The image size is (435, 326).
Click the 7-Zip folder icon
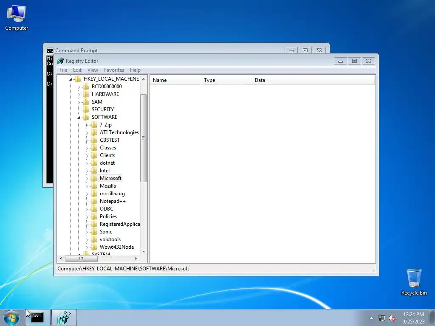[x=94, y=125]
